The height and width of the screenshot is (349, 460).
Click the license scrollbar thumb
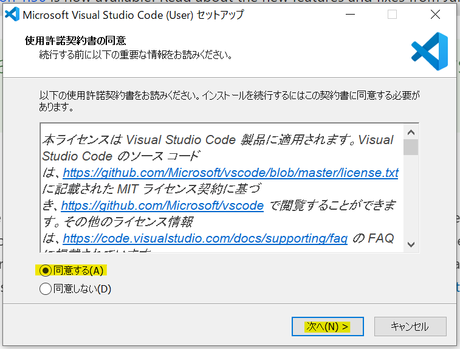[411, 147]
